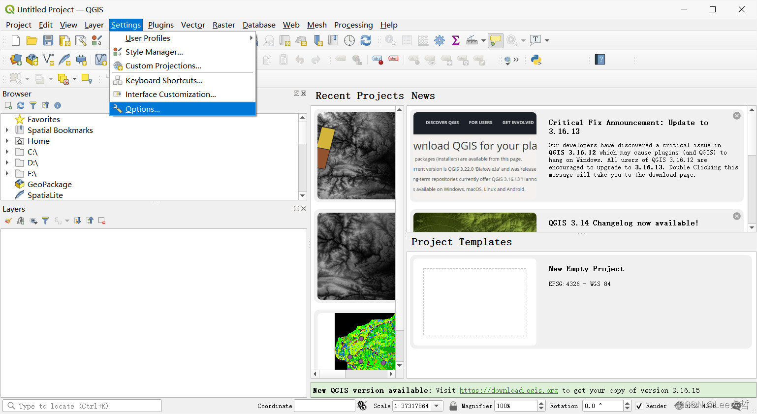Open the processing toolbox gear icon
Image resolution: width=757 pixels, height=414 pixels.
point(440,40)
